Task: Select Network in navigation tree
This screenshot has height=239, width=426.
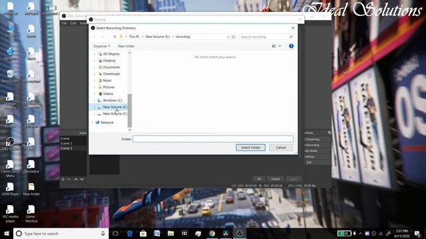Action: click(106, 122)
